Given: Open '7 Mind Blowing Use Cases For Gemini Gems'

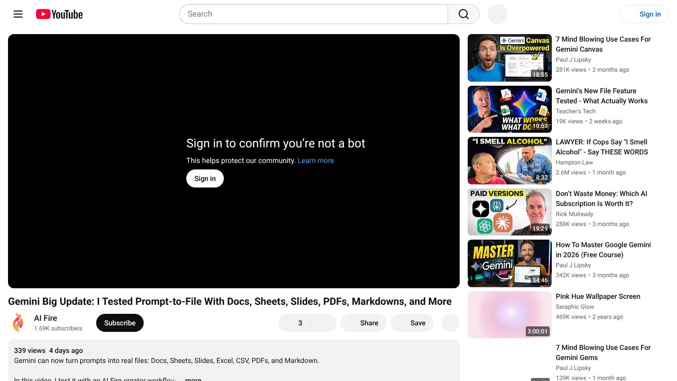Looking at the screenshot, I should pos(603,352).
